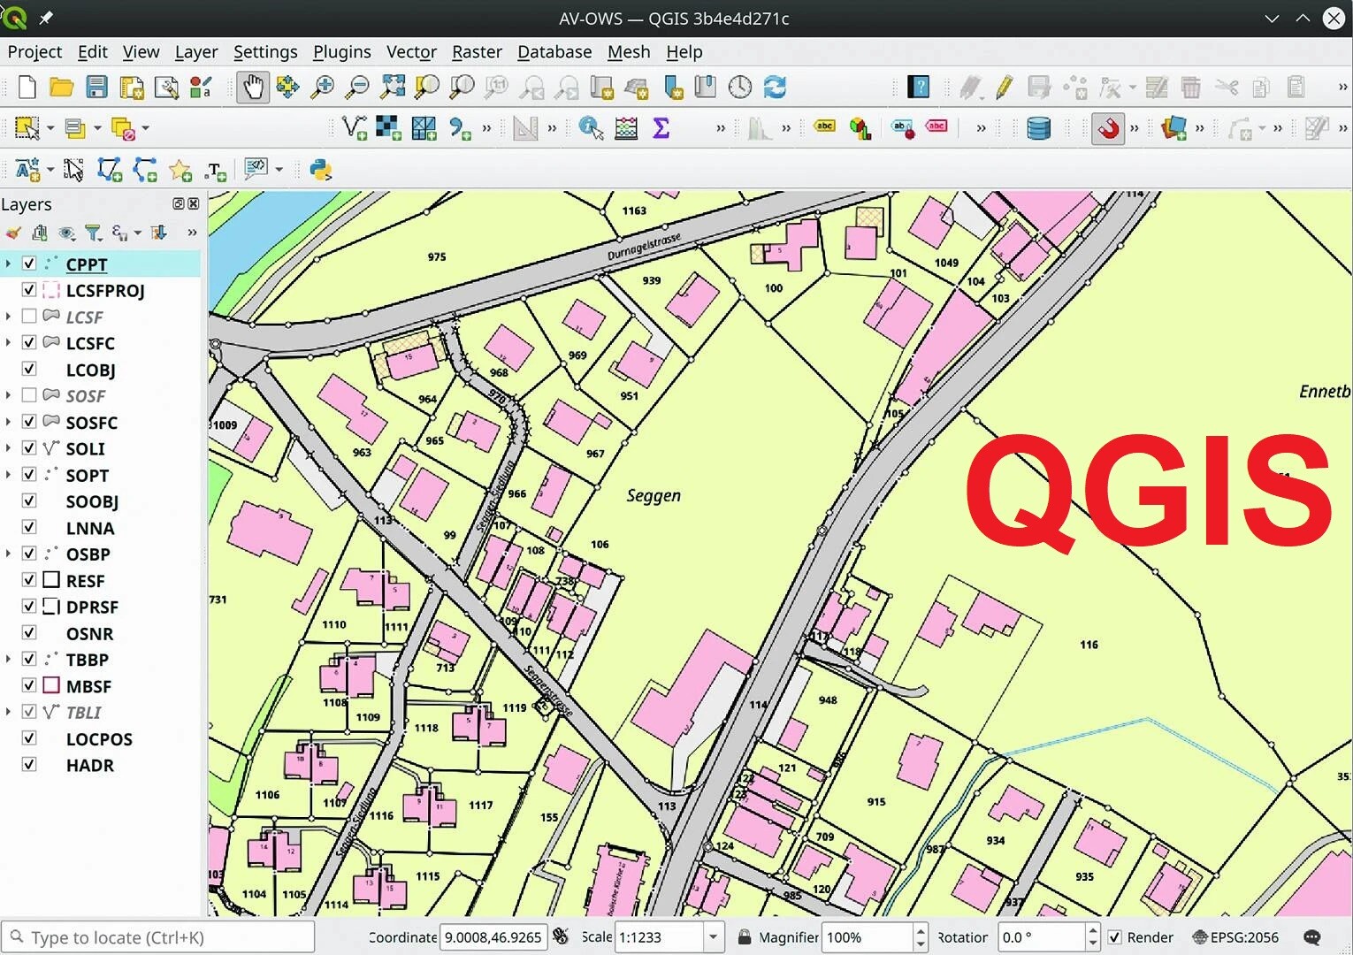The height and width of the screenshot is (955, 1353).
Task: Expand the TBBP layer node
Action: coord(8,659)
